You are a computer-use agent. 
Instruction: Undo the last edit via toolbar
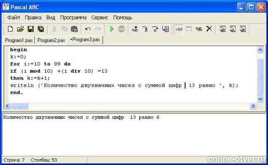pos(88,29)
